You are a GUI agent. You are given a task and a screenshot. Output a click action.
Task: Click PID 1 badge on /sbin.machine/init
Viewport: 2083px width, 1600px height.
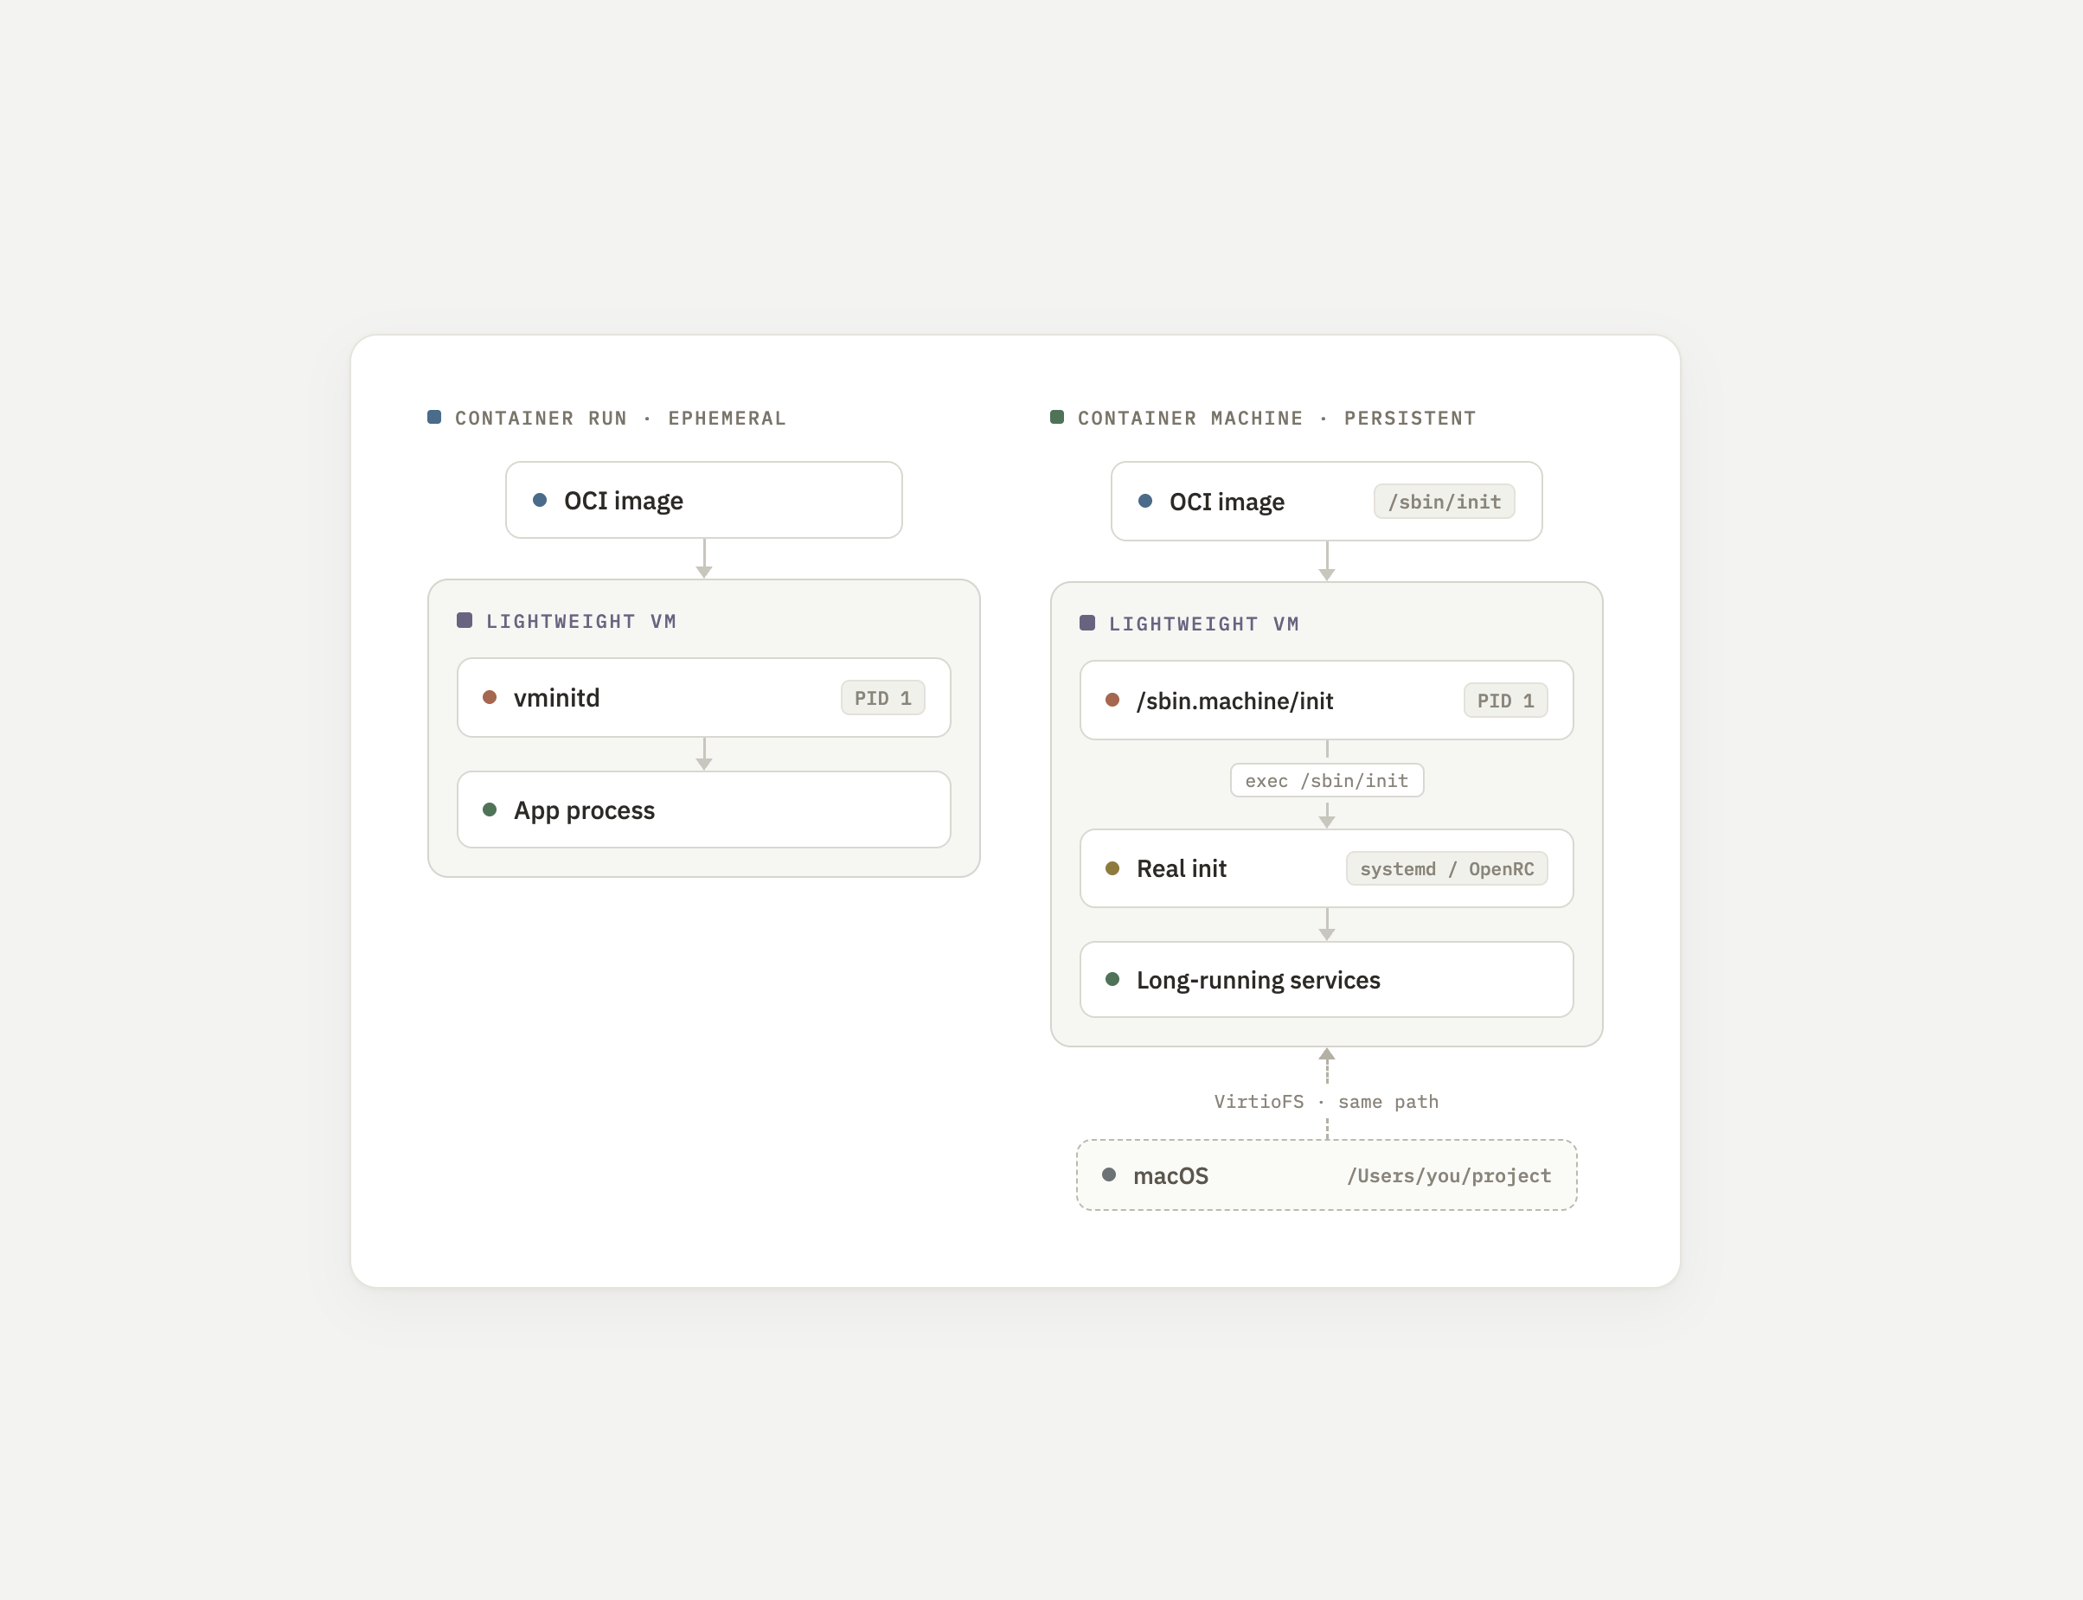pyautogui.click(x=1506, y=701)
